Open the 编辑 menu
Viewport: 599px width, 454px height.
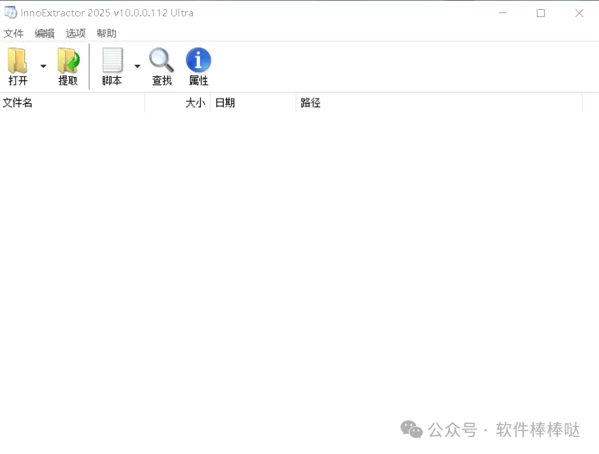coord(44,33)
